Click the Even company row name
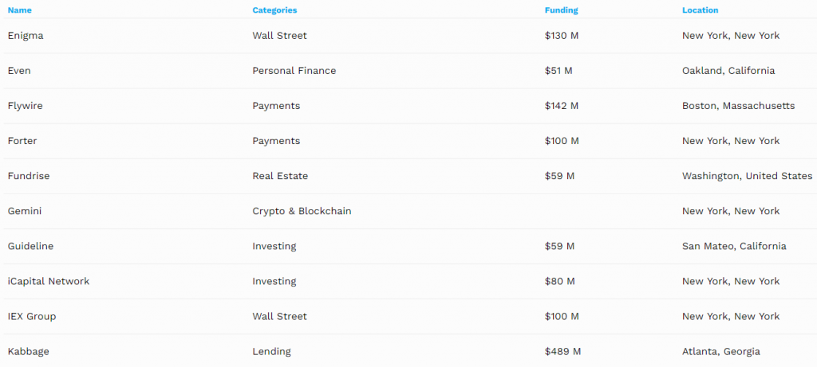 point(19,71)
